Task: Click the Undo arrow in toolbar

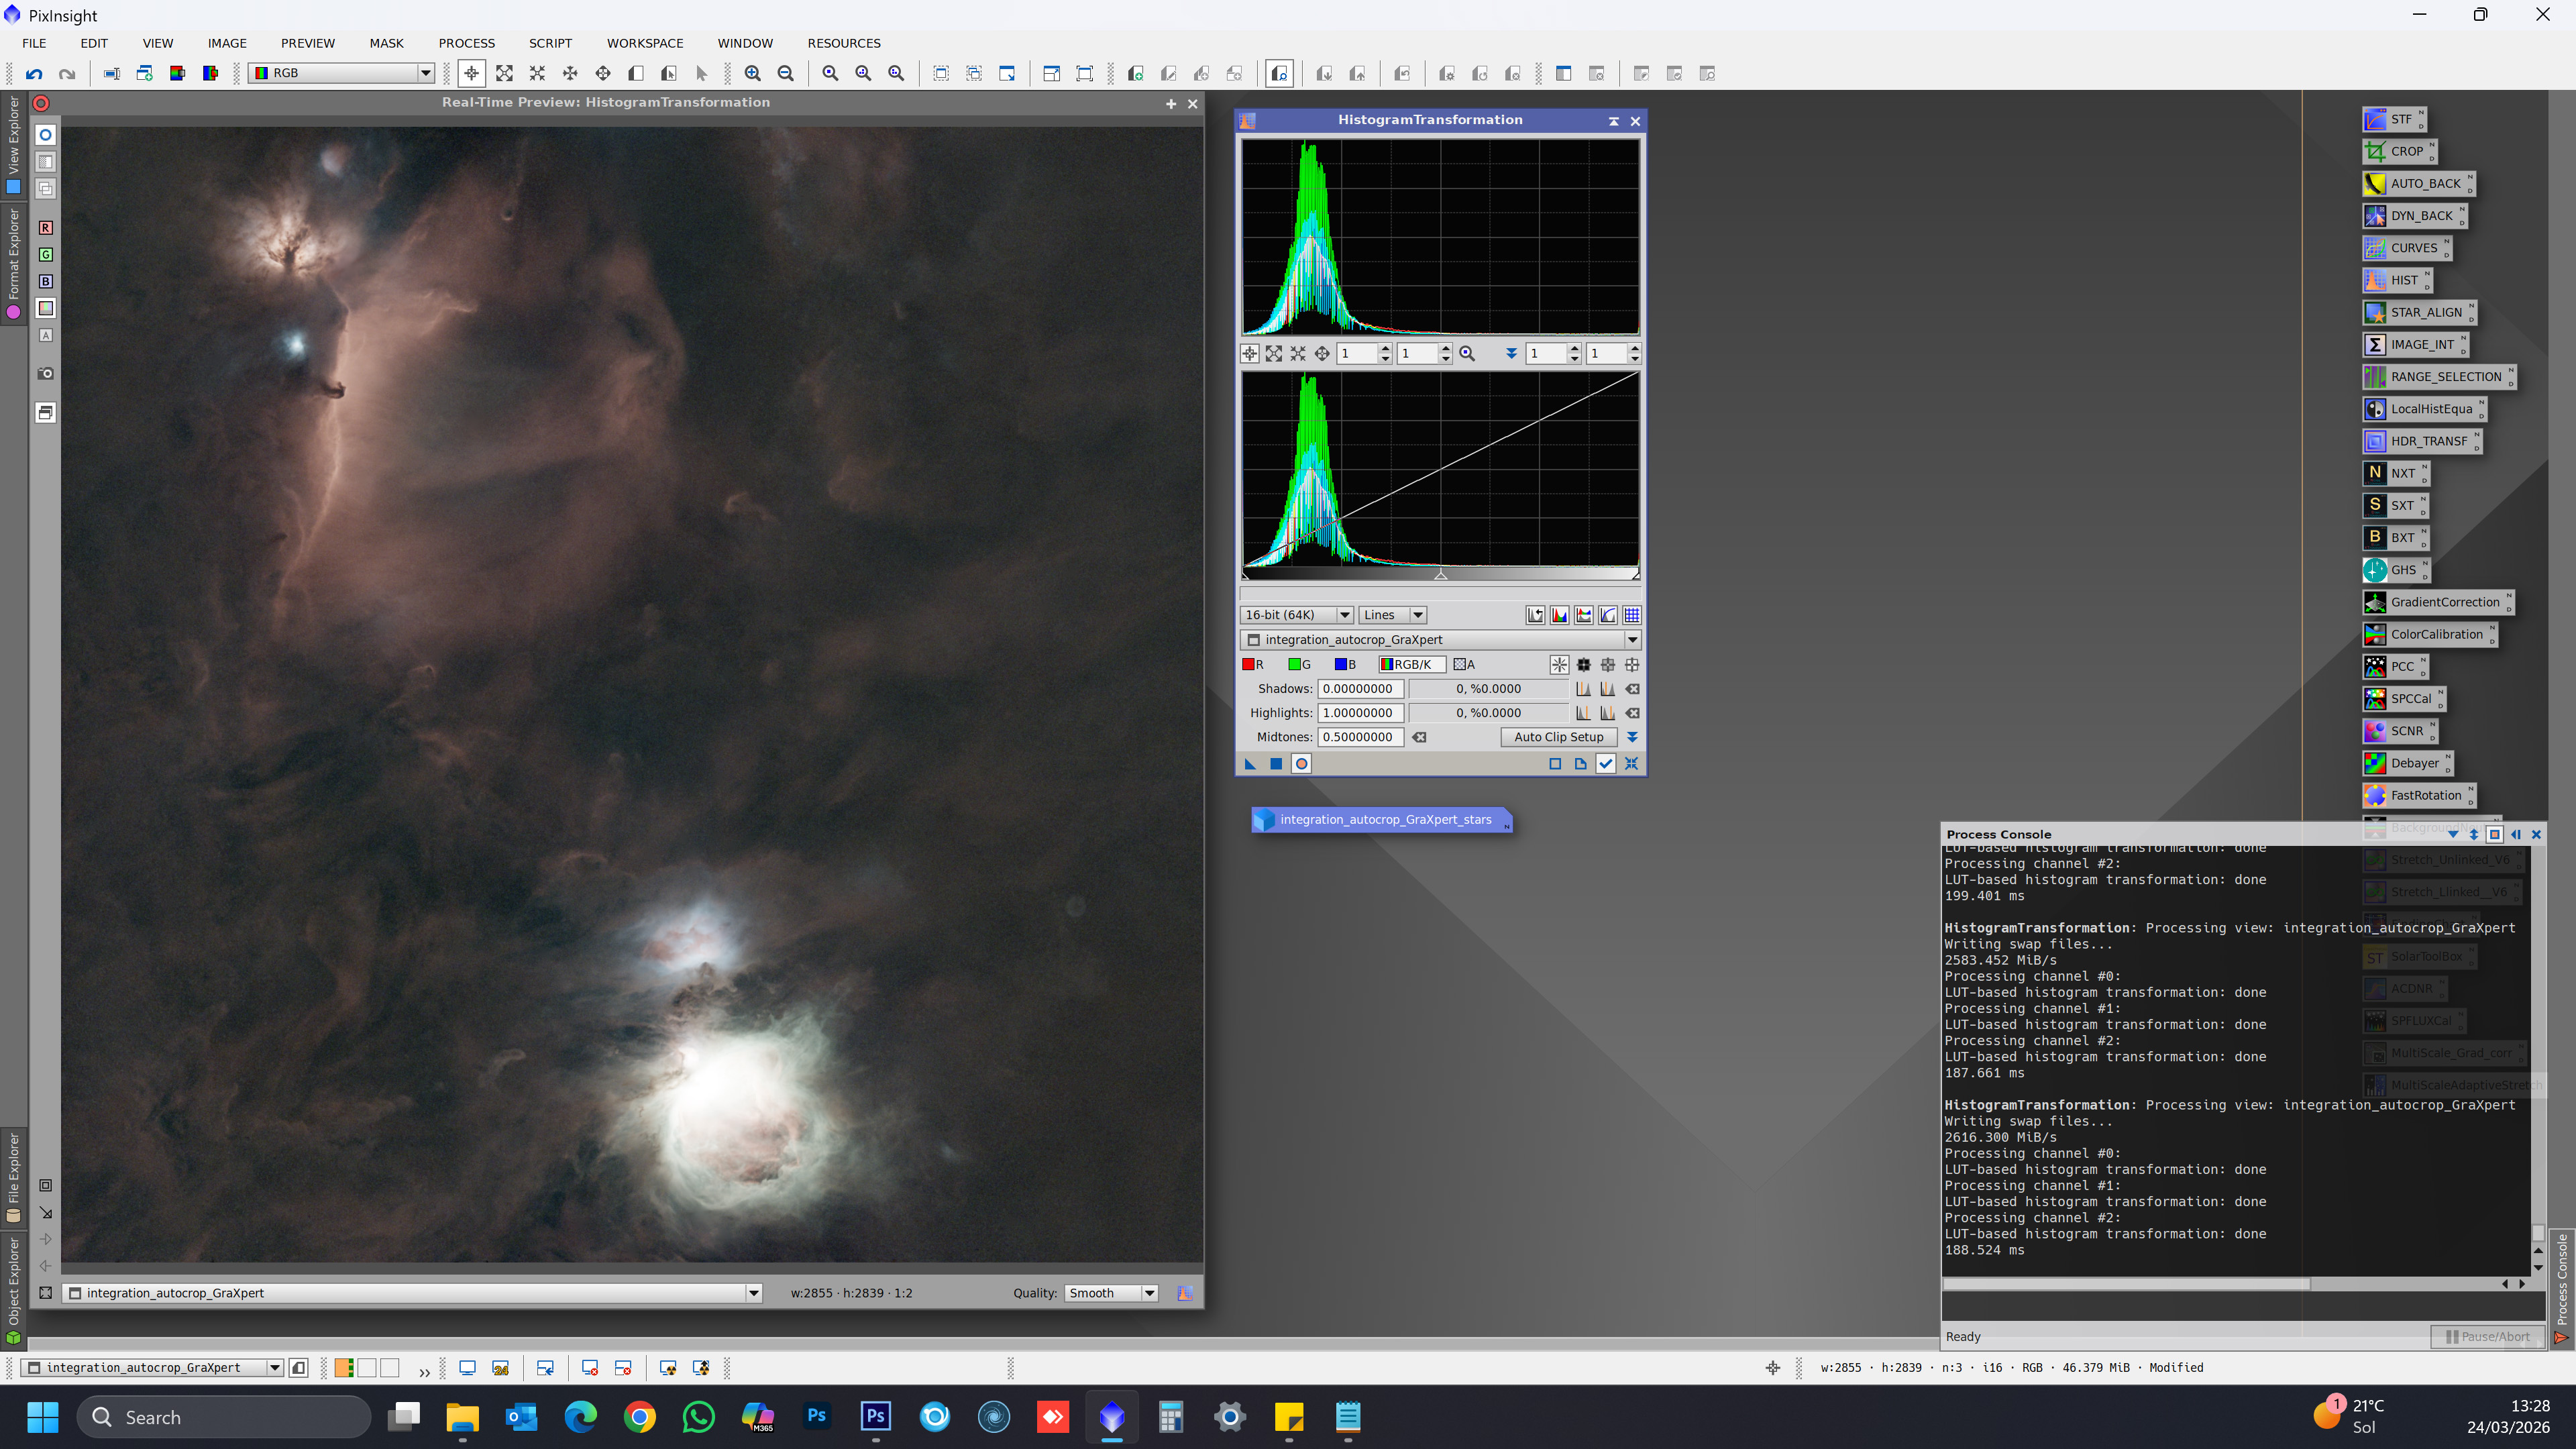Action: (34, 73)
